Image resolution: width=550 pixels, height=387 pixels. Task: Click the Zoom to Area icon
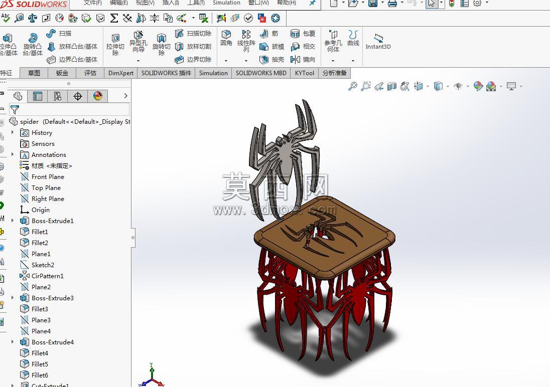[365, 86]
